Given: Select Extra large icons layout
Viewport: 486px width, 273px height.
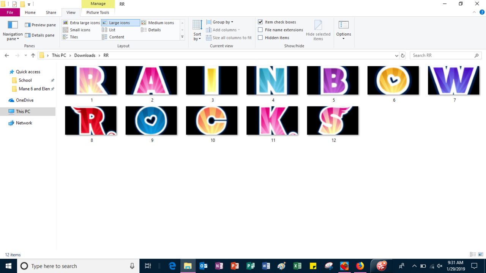Looking at the screenshot, I should (x=65, y=23).
